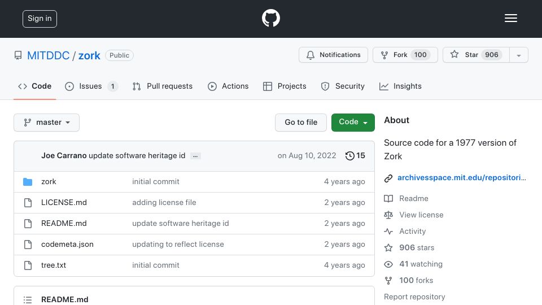Open the hamburger navigation menu
542x305 pixels.
(510, 18)
